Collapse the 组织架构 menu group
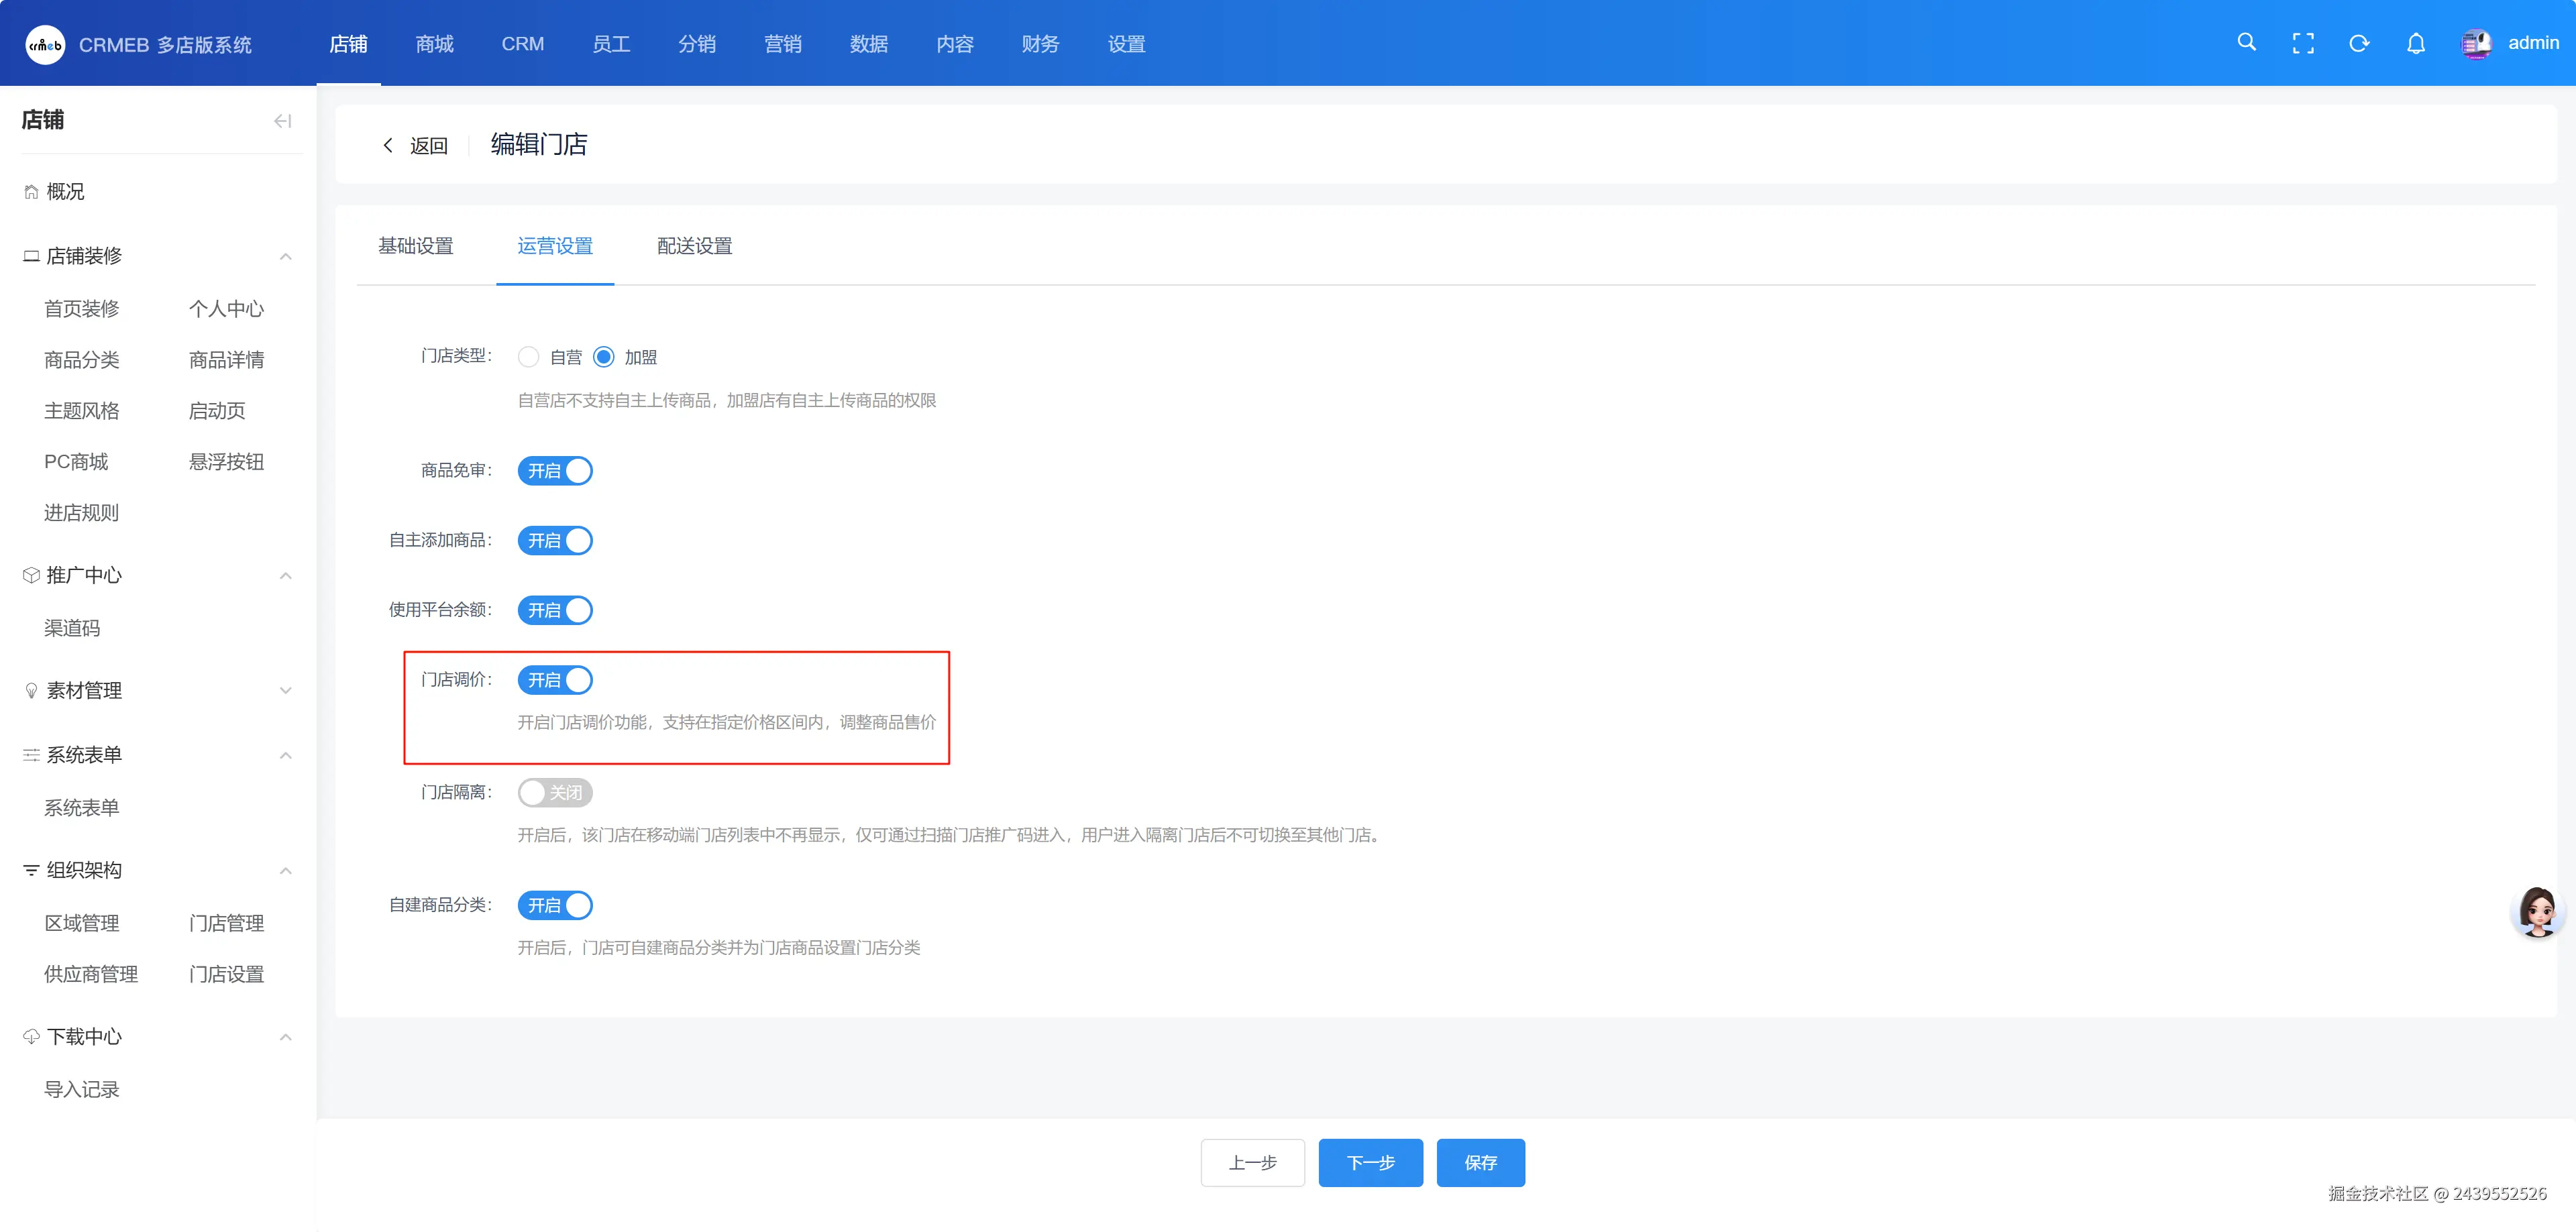2576x1232 pixels. point(286,870)
